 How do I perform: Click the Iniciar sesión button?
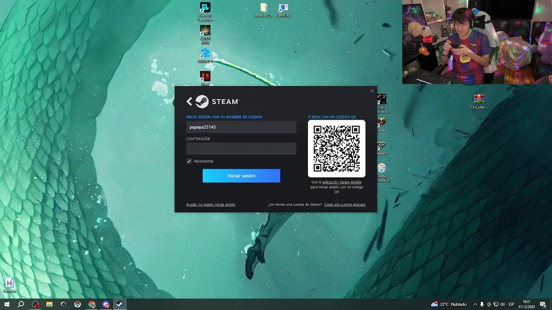(241, 176)
